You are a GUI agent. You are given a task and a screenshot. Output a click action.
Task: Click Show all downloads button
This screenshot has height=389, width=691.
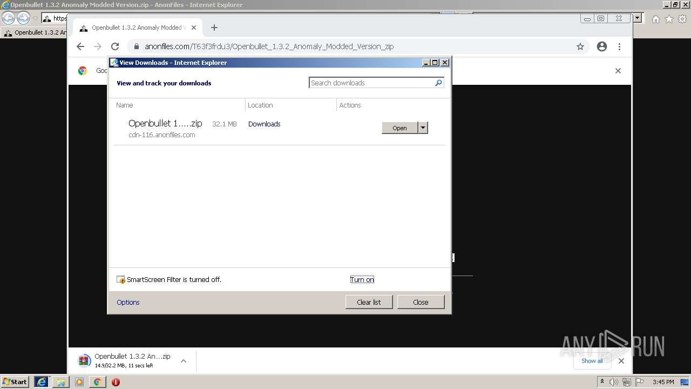pos(592,361)
